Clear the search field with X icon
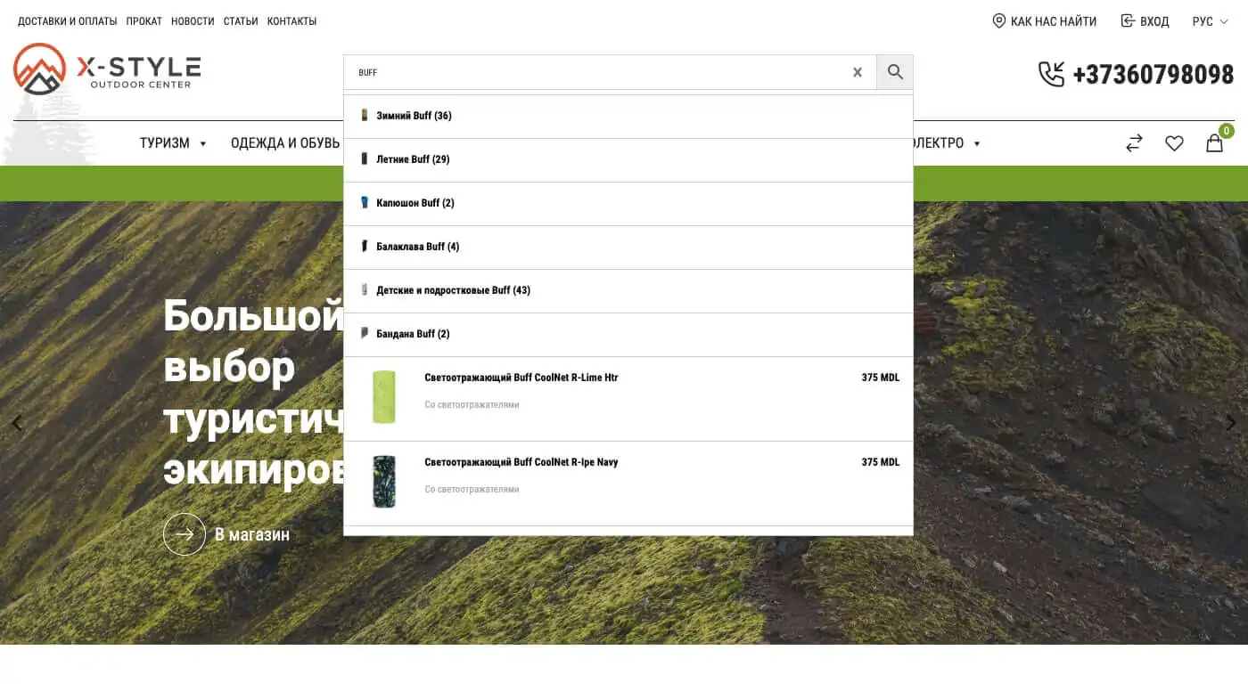The image size is (1248, 691). click(x=858, y=72)
